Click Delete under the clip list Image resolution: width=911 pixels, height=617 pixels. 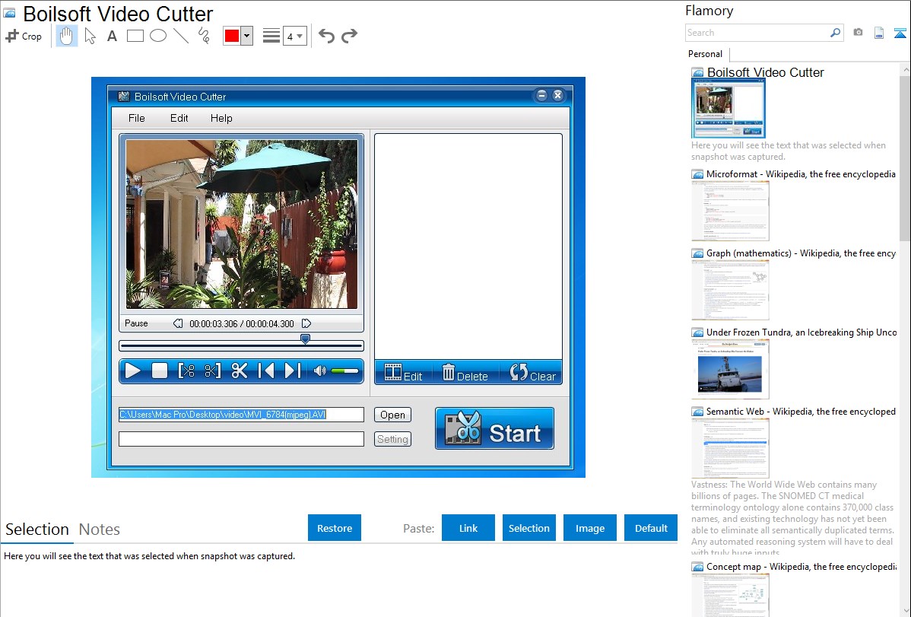tap(465, 373)
